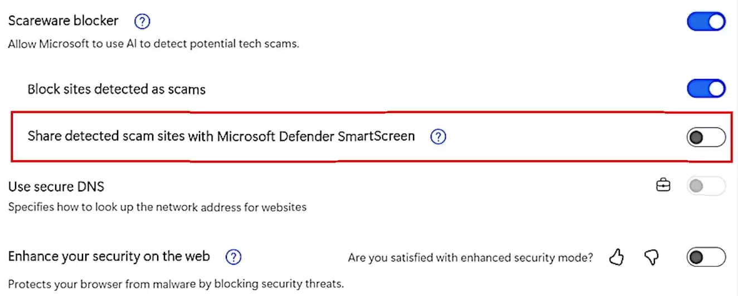Turn off the Scareware blocker toggle

[706, 22]
